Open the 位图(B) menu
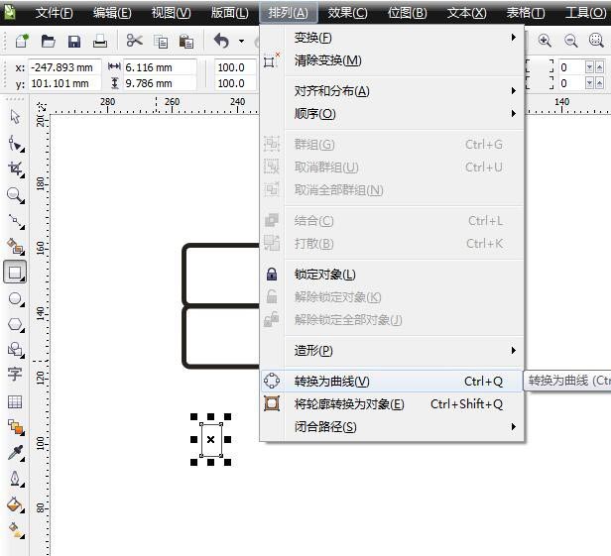Screen dimensions: 611x556 click(408, 13)
